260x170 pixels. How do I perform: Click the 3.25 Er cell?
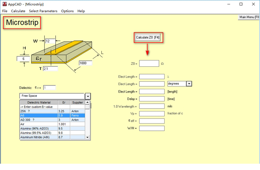point(64,111)
